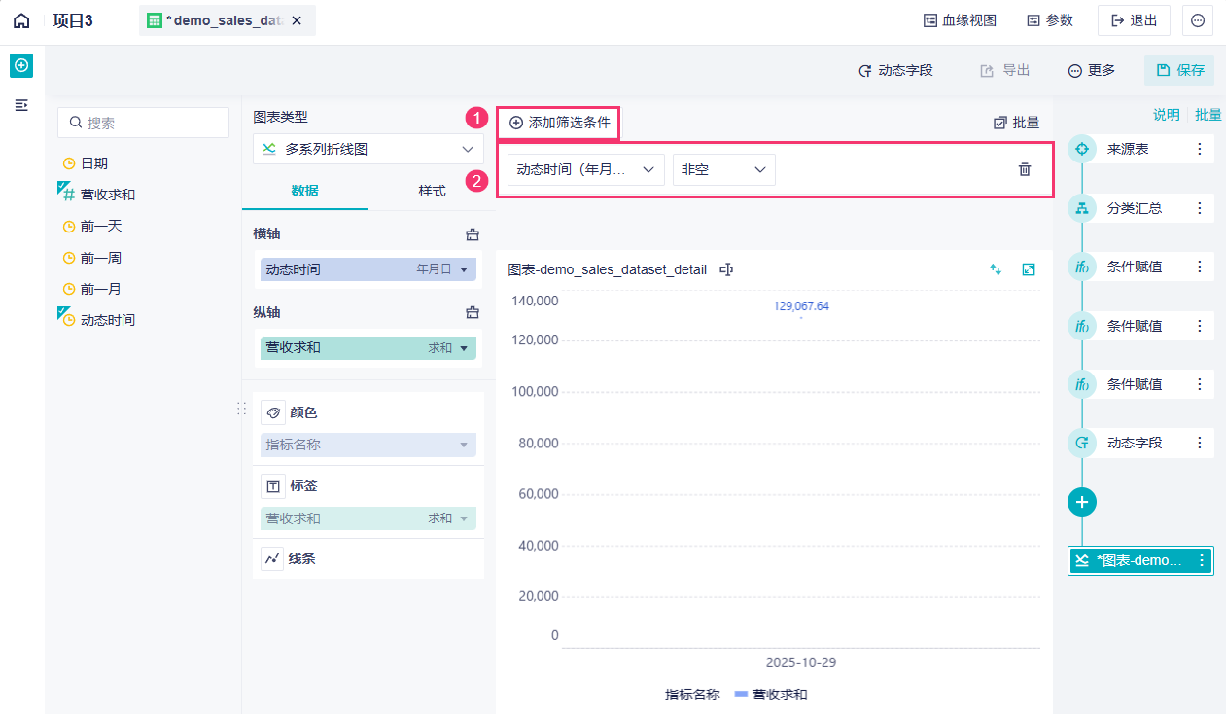This screenshot has height=714, width=1226.
Task: Click the field 搜索 input box
Action: (x=144, y=123)
